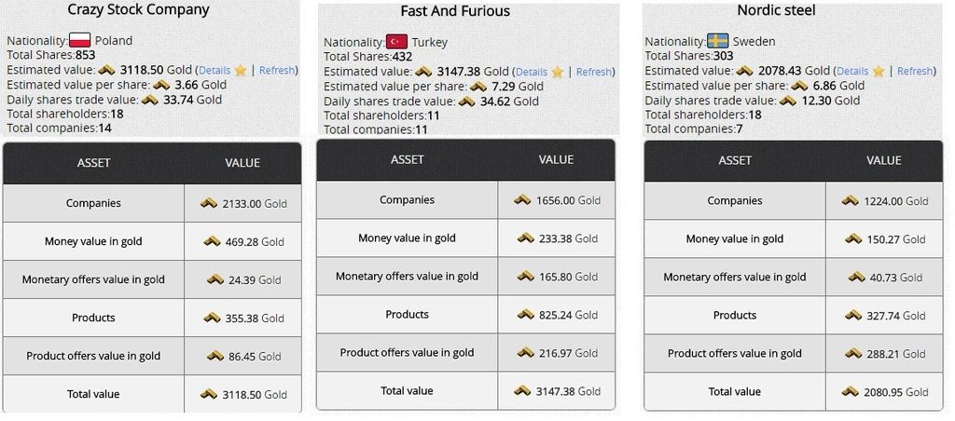Refresh Nordic steel estimated value
The height and width of the screenshot is (421, 955).
(915, 71)
